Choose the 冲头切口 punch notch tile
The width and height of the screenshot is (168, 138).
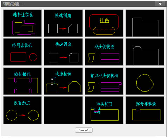(x=104, y=110)
